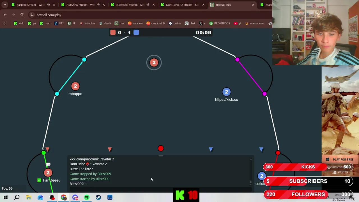Click the blue player disc labeled https://kick.co
Viewport: 359px width, 202px height.
[226, 92]
